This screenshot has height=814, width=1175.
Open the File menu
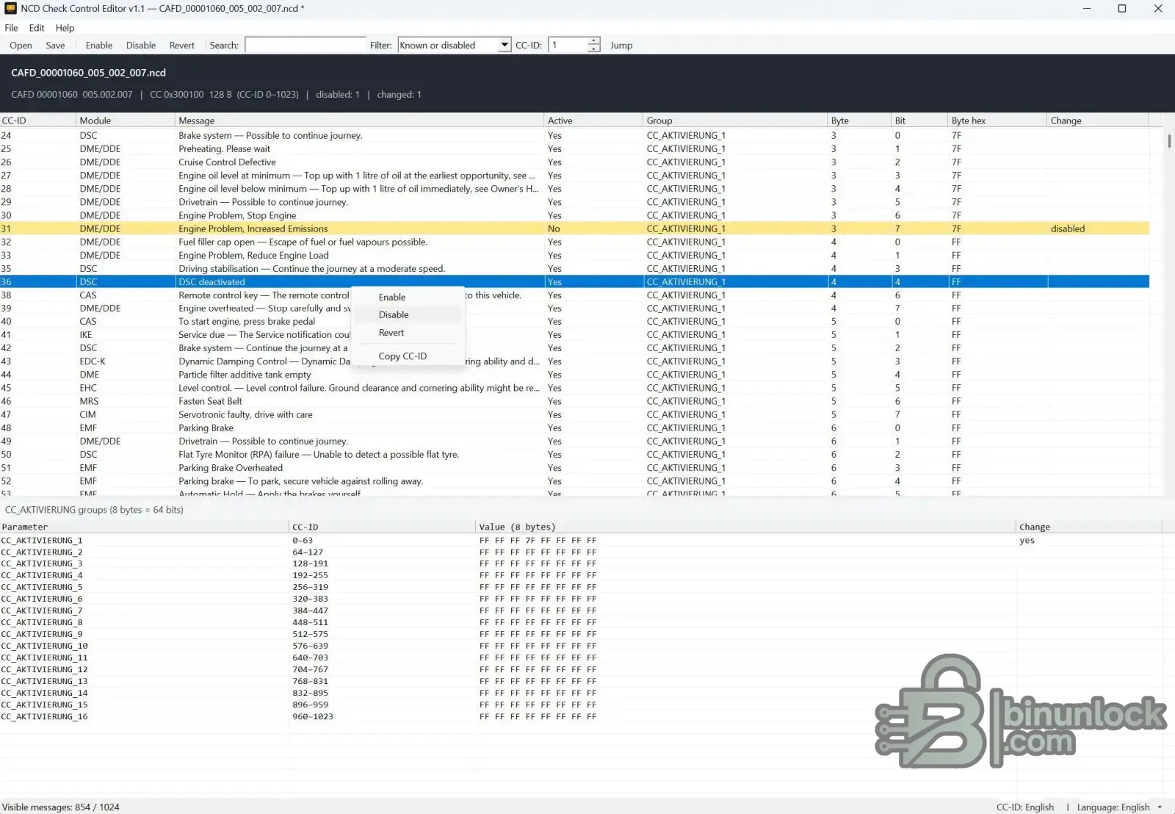coord(11,28)
